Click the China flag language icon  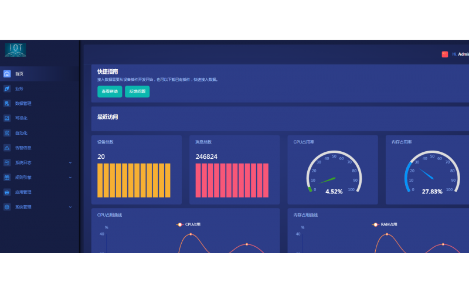[444, 54]
